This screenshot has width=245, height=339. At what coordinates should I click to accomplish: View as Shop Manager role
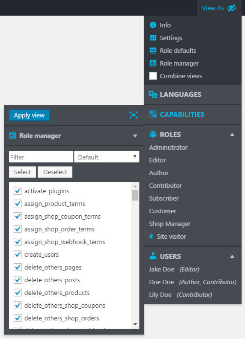click(x=170, y=224)
